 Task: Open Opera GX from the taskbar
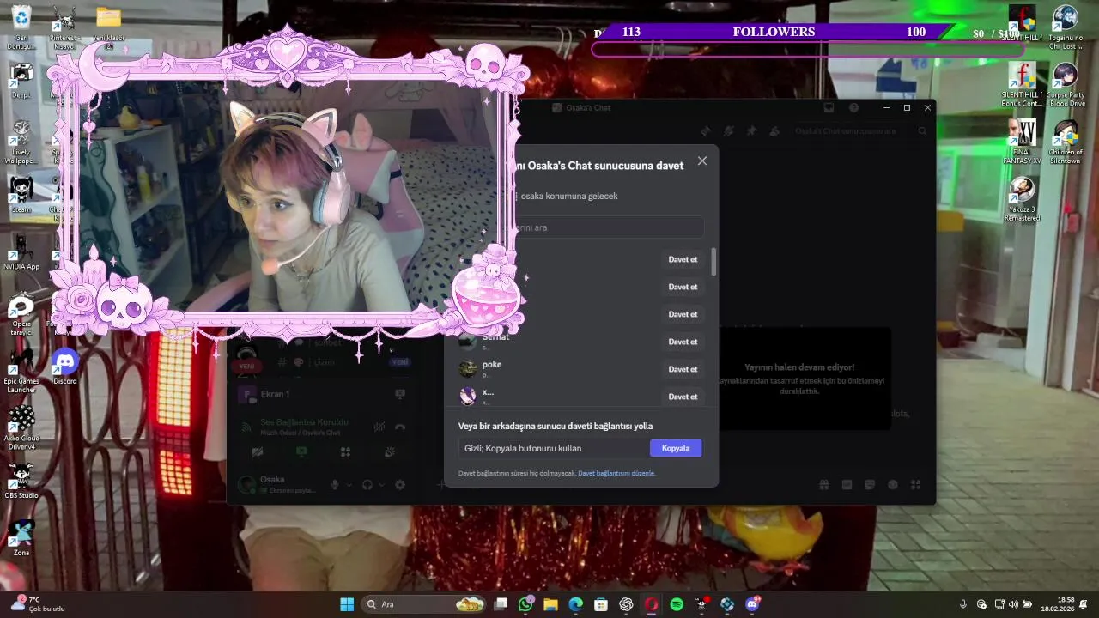(652, 604)
